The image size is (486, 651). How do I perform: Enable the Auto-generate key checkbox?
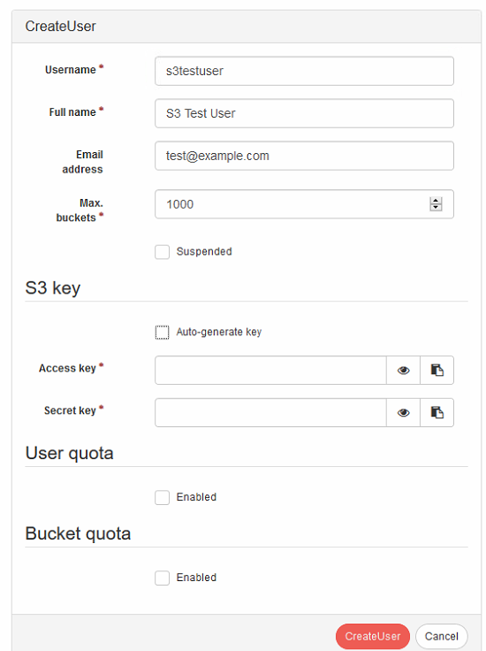(x=162, y=333)
